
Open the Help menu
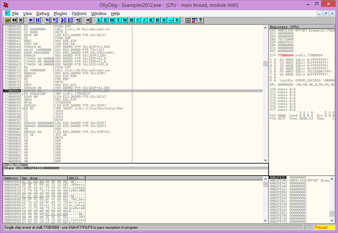[115, 14]
